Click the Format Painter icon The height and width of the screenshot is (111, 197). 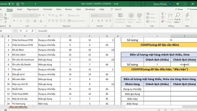[x=6, y=22]
